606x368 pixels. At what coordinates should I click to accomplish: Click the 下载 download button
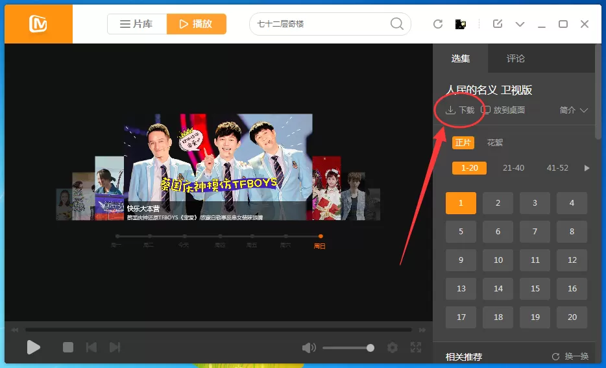coord(460,110)
